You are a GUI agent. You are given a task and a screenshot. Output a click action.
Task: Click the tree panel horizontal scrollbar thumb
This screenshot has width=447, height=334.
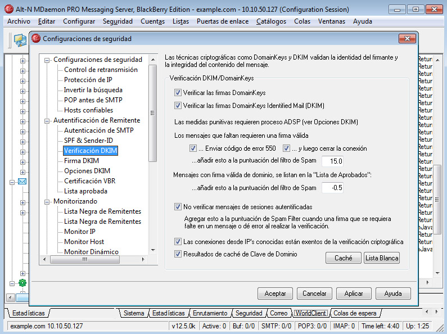pos(85,259)
